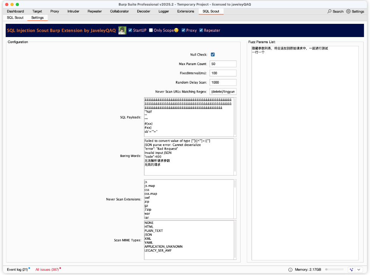
Task: Switch to the Intruder tab
Action: click(x=73, y=11)
